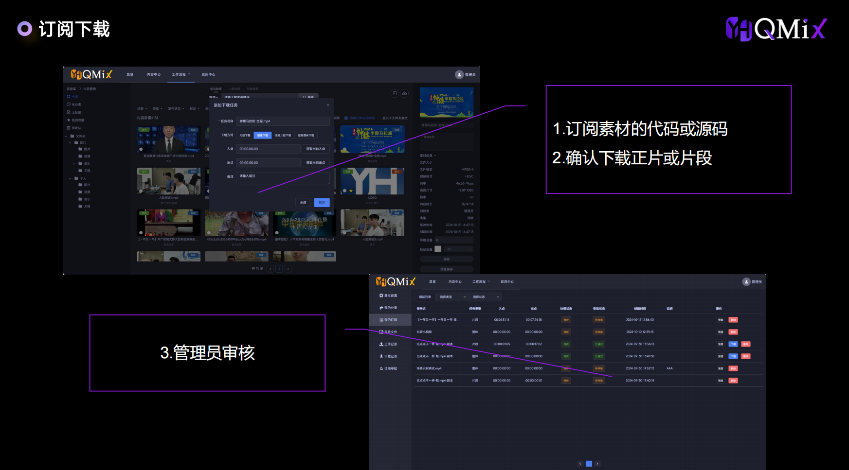Close the 添加下载任务 dialog with the X
The width and height of the screenshot is (849, 470).
328,105
